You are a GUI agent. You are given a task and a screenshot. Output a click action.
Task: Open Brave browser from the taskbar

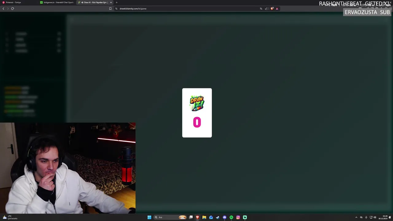click(197, 217)
